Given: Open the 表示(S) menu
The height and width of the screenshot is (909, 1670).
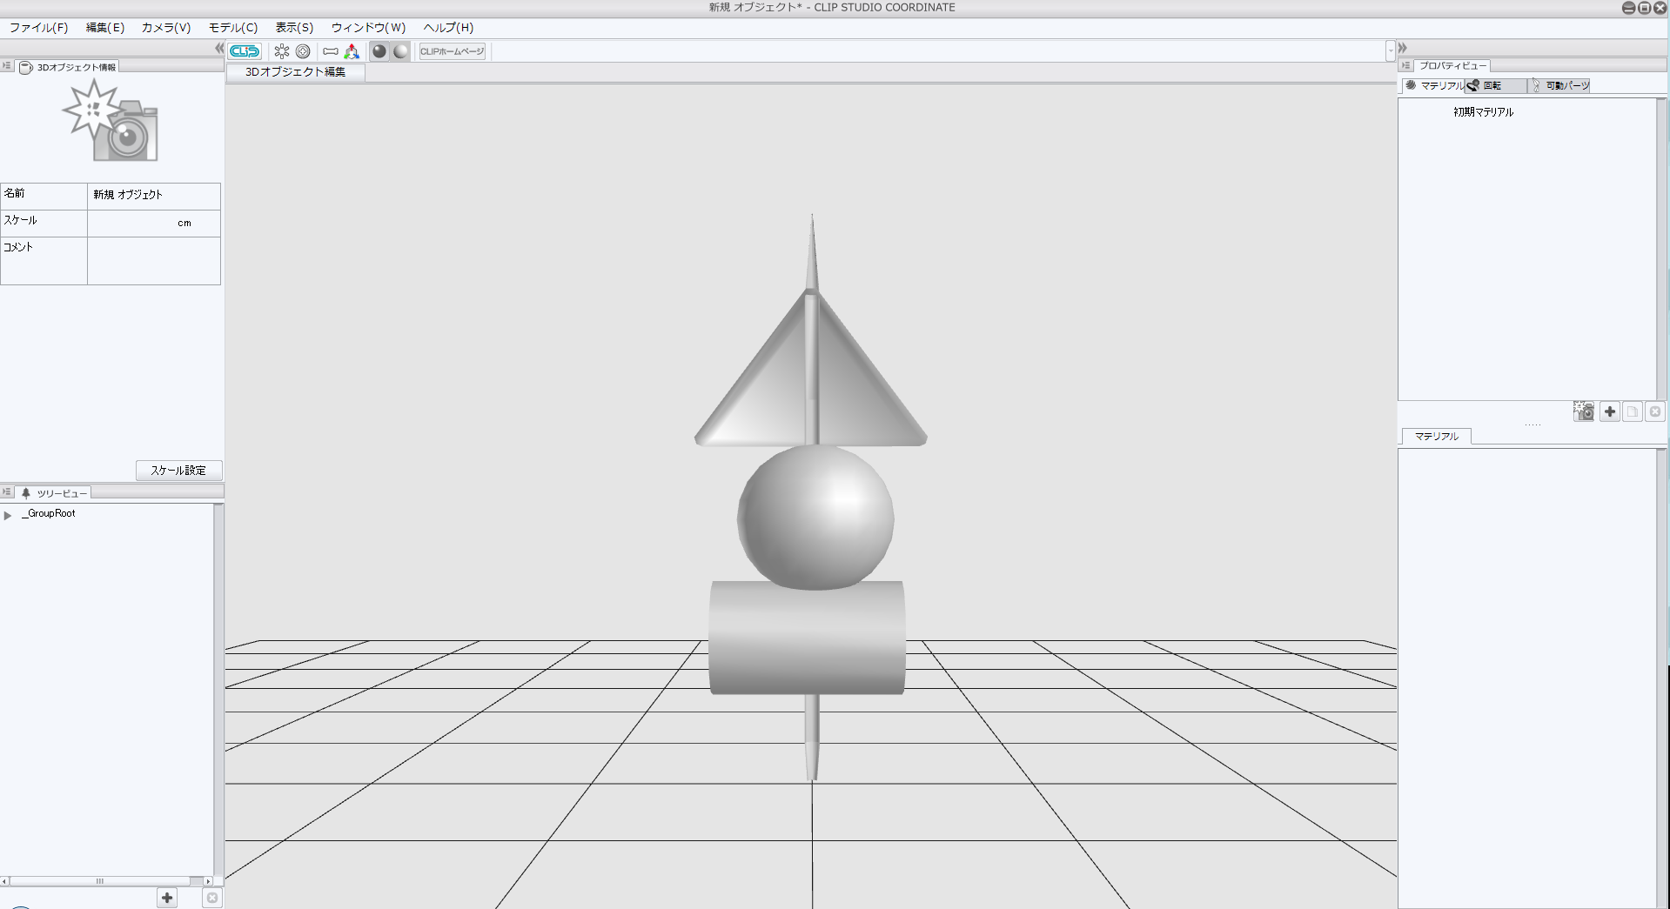Looking at the screenshot, I should [294, 28].
